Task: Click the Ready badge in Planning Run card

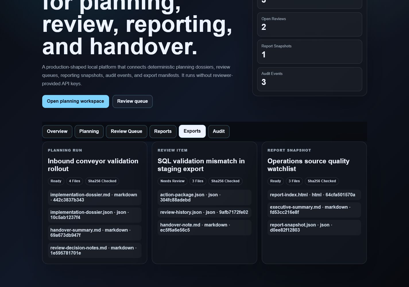Action: click(56, 181)
